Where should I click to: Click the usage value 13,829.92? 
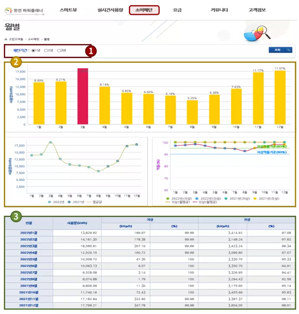pyautogui.click(x=88, y=233)
